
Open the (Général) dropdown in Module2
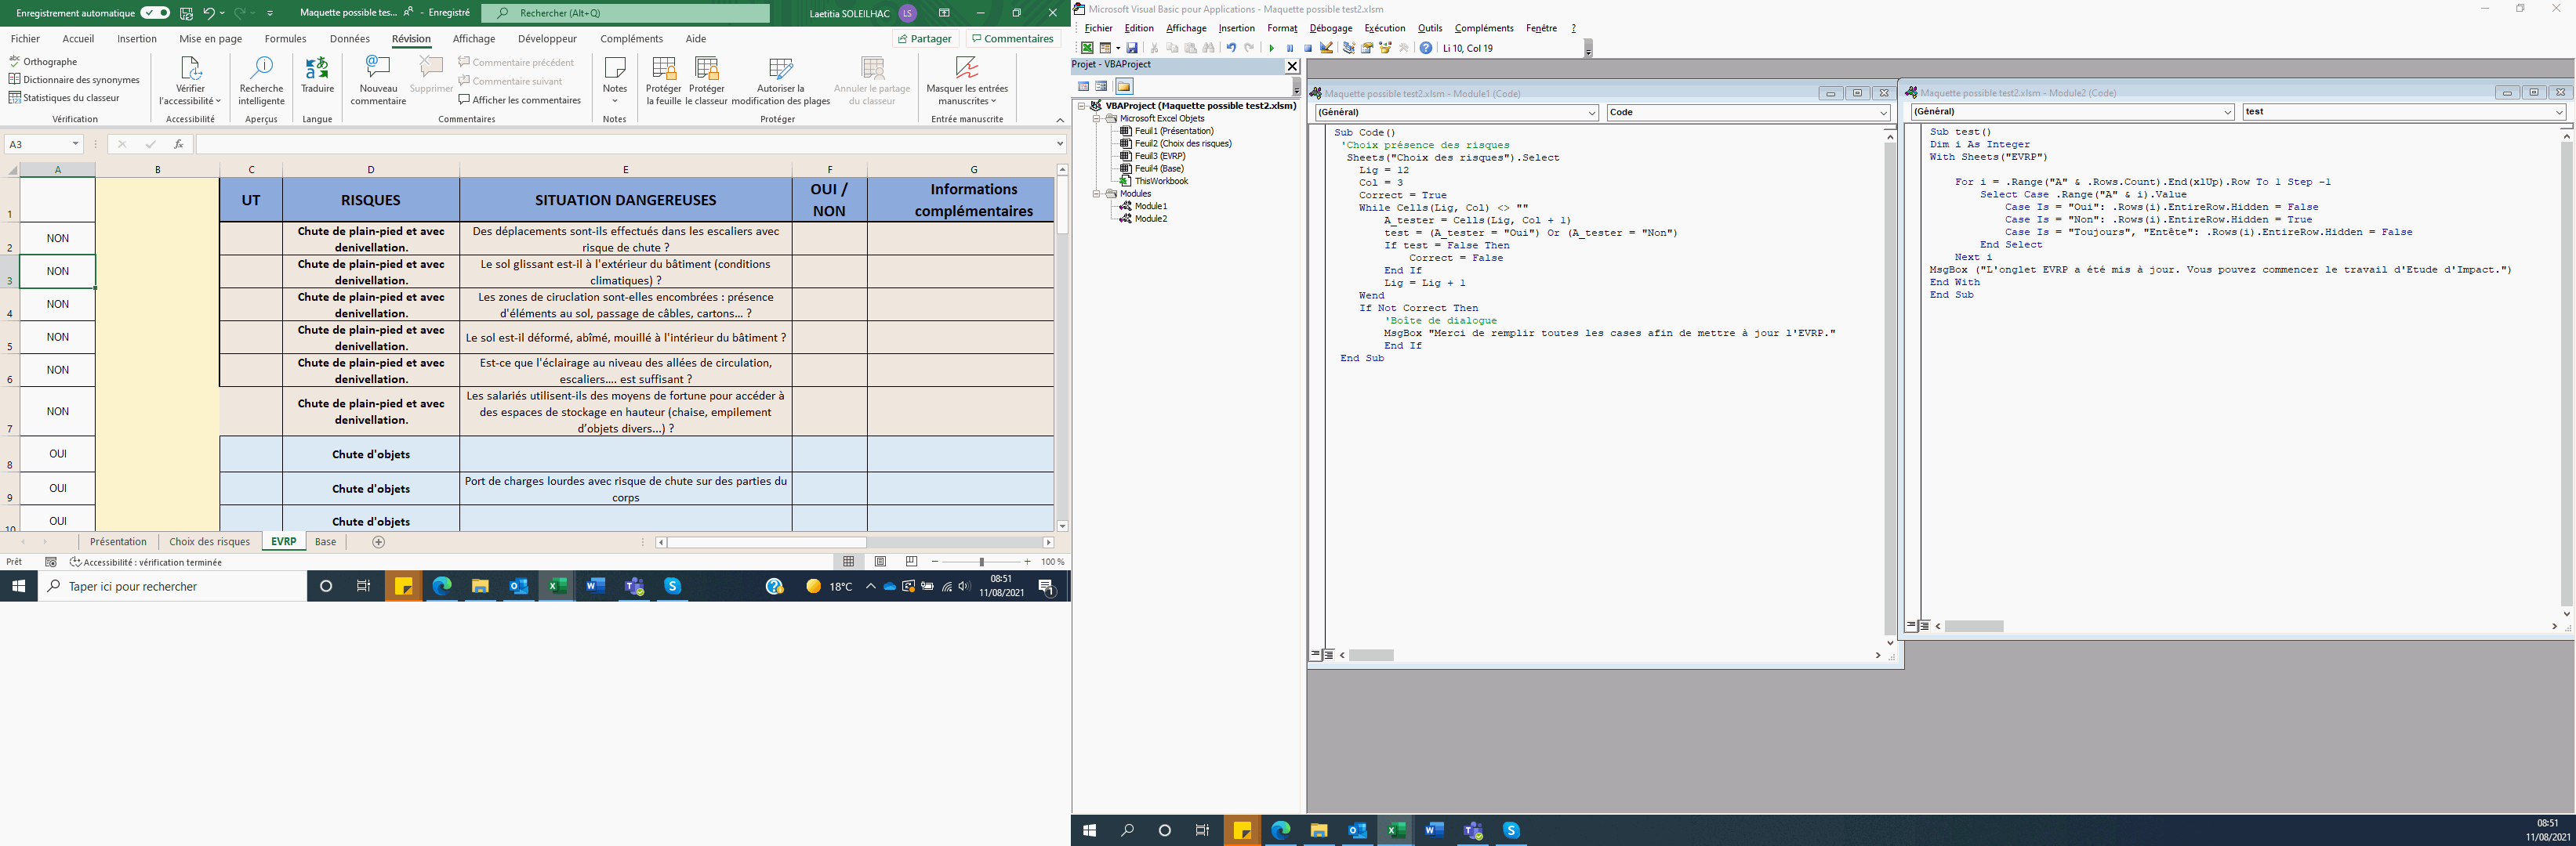tap(2227, 112)
